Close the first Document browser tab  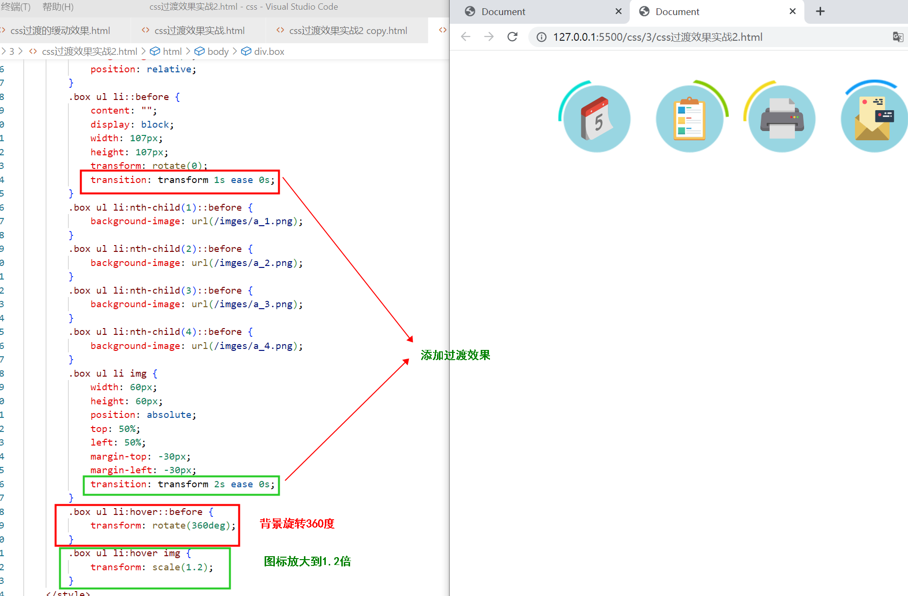(619, 11)
